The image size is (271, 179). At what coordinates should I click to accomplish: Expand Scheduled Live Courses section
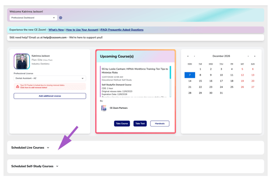click(48, 148)
